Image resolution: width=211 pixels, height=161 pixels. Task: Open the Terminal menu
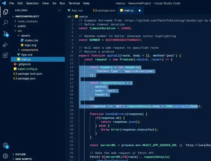[x=74, y=3]
